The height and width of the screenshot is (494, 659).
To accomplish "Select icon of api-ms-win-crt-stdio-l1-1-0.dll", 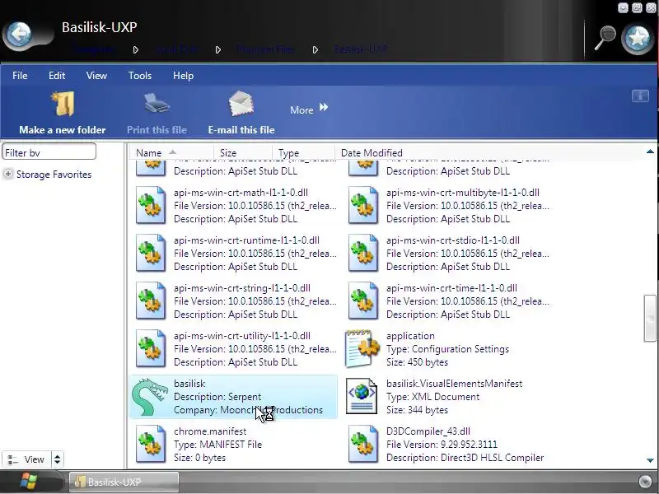I will 363,254.
